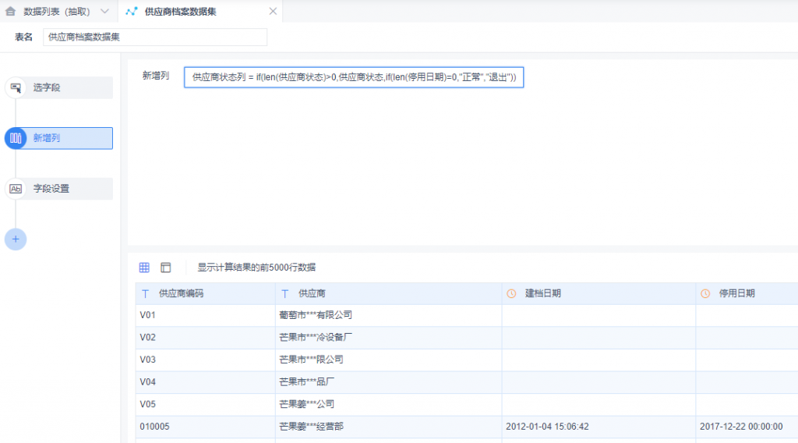
Task: Click the 新增列 step icon
Action: pyautogui.click(x=16, y=138)
